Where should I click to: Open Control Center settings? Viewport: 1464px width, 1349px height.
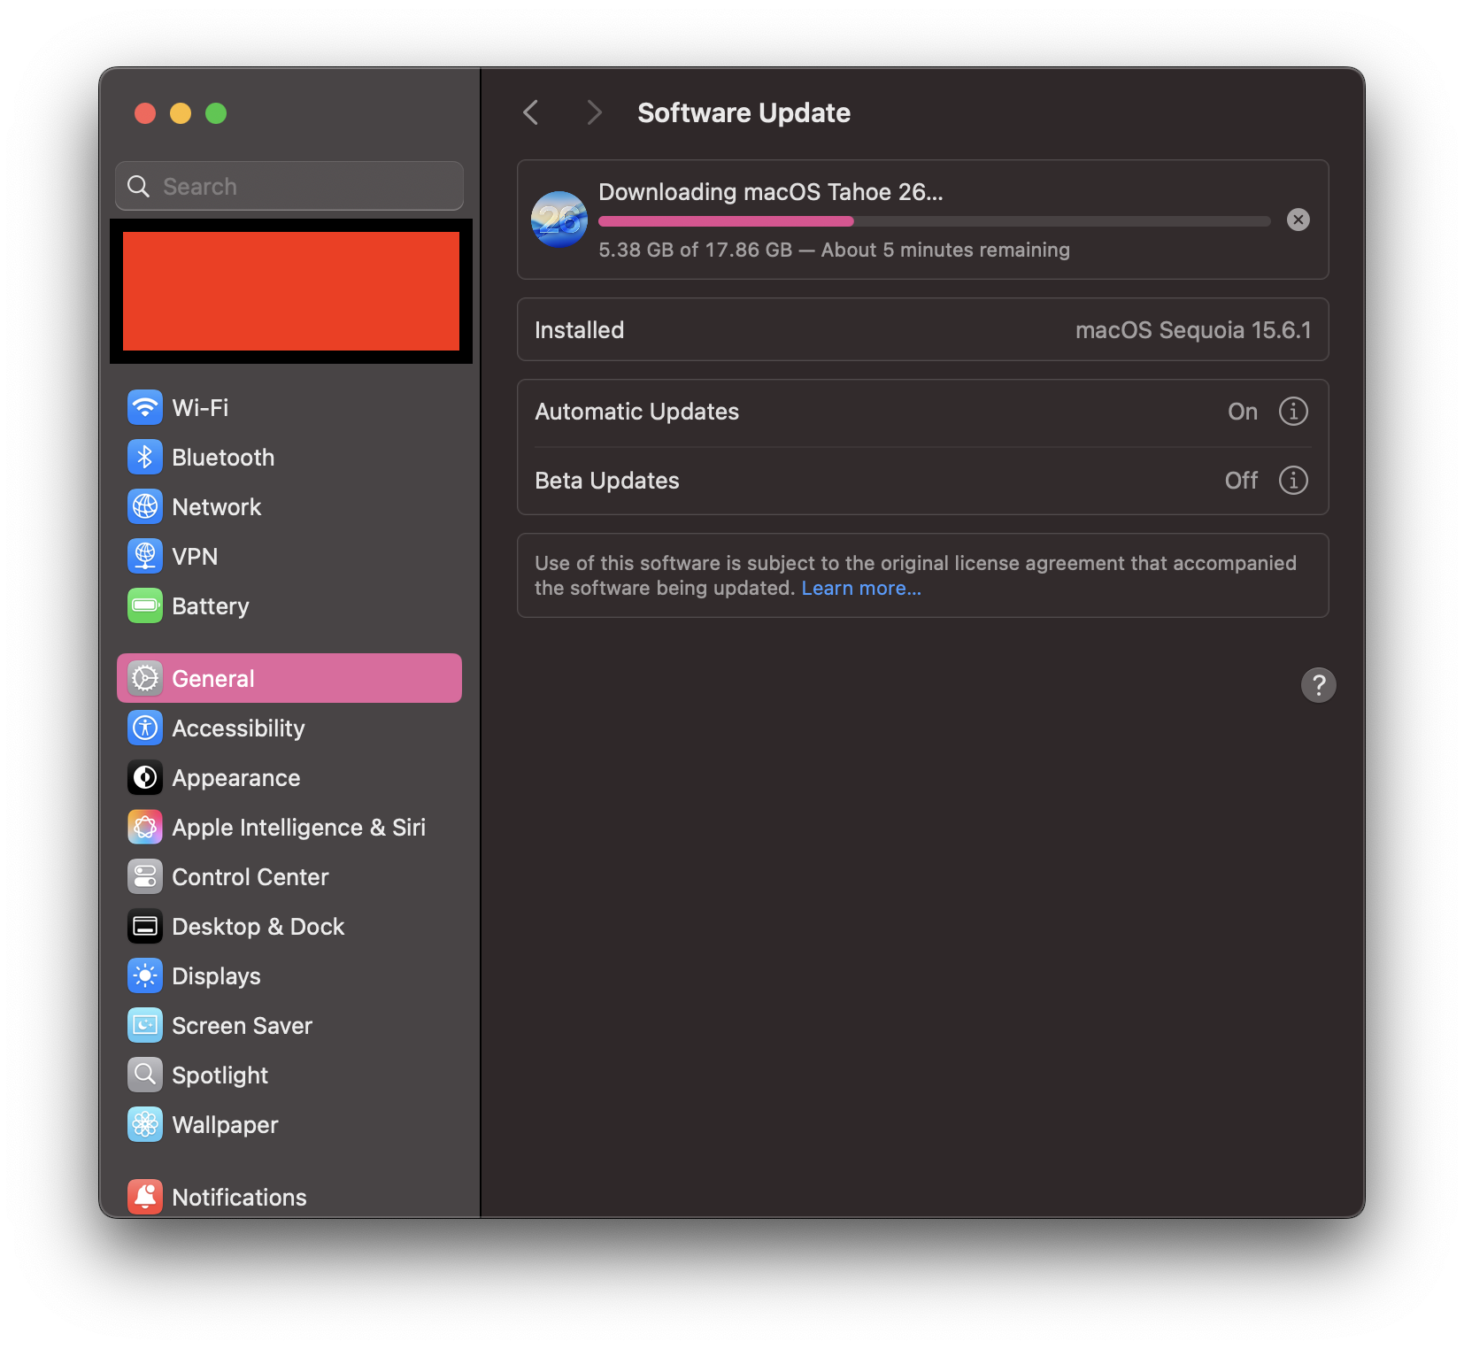[250, 877]
